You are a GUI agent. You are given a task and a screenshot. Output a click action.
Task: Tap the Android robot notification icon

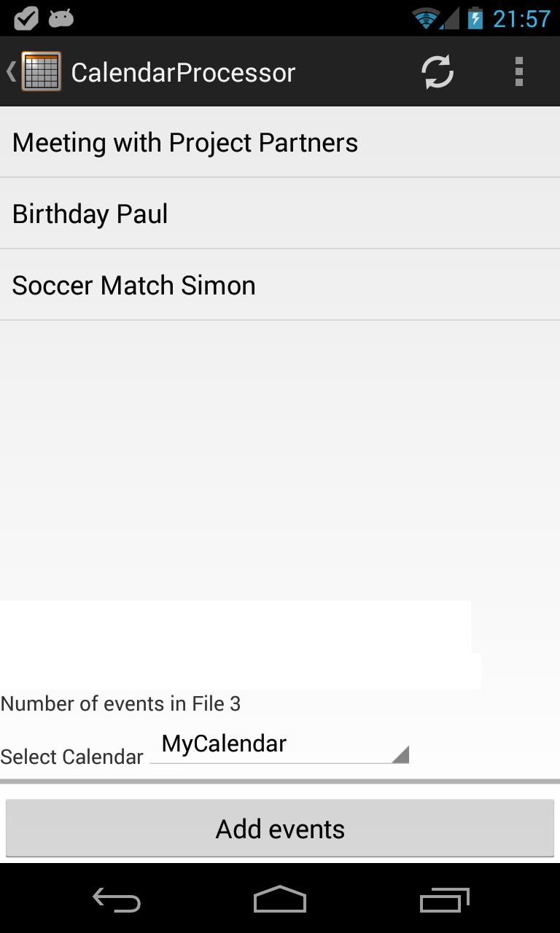coord(61,18)
